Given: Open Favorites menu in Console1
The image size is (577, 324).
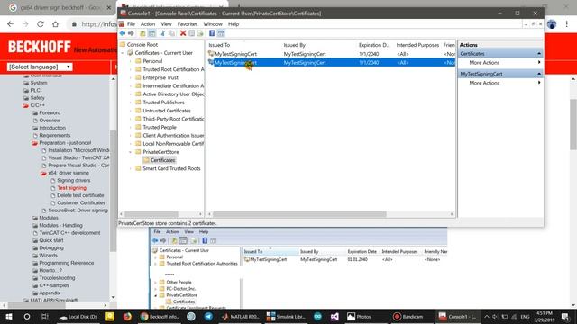Looking at the screenshot, I should (x=188, y=24).
